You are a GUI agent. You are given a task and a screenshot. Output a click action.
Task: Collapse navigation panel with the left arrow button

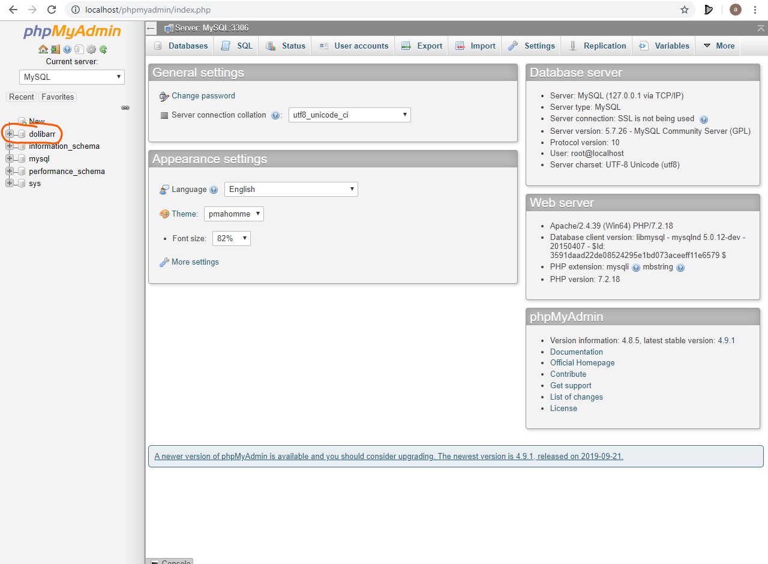coord(151,28)
